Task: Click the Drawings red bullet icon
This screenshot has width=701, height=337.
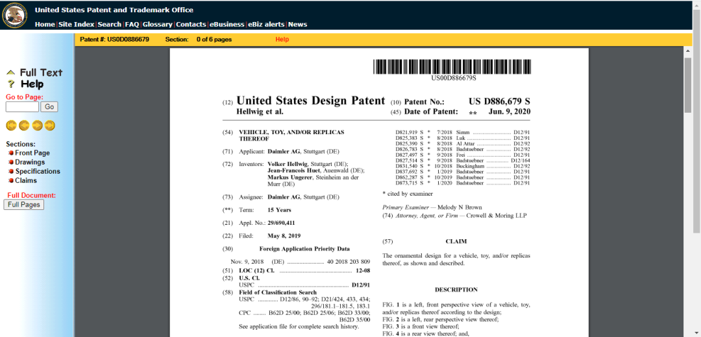Action: [11, 163]
